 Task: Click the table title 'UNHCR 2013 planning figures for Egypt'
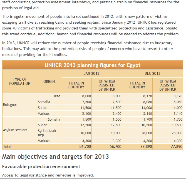click(x=93, y=65)
